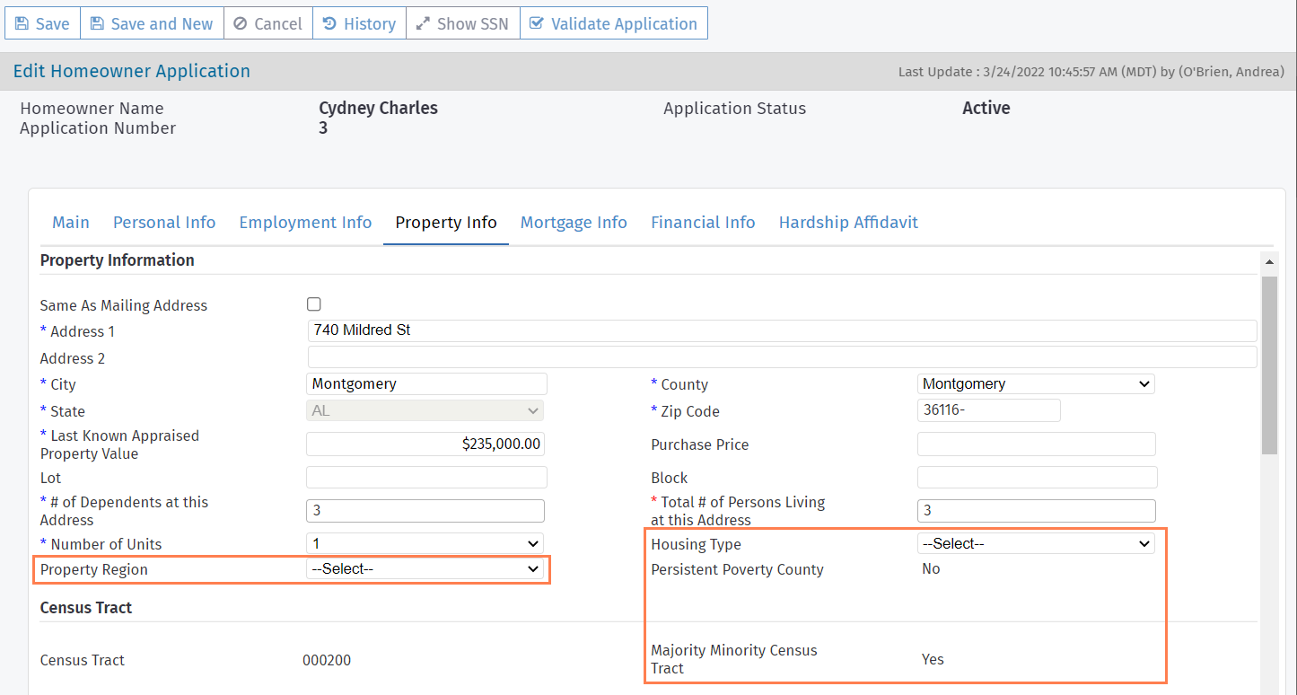The width and height of the screenshot is (1297, 695).
Task: Expand the Number of Units dropdown
Action: [425, 544]
